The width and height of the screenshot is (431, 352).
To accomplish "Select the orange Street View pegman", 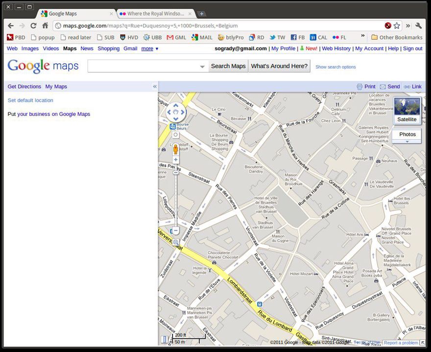I will [176, 149].
